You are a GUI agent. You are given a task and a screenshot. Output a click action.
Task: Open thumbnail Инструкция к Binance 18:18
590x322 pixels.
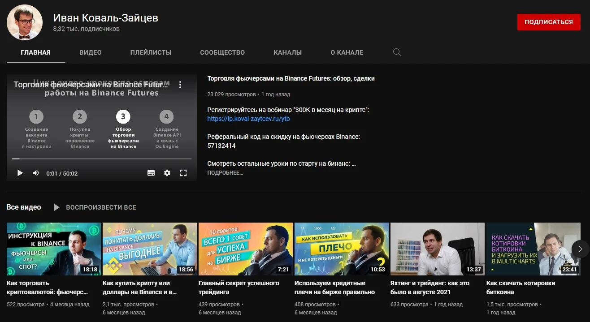(54, 249)
